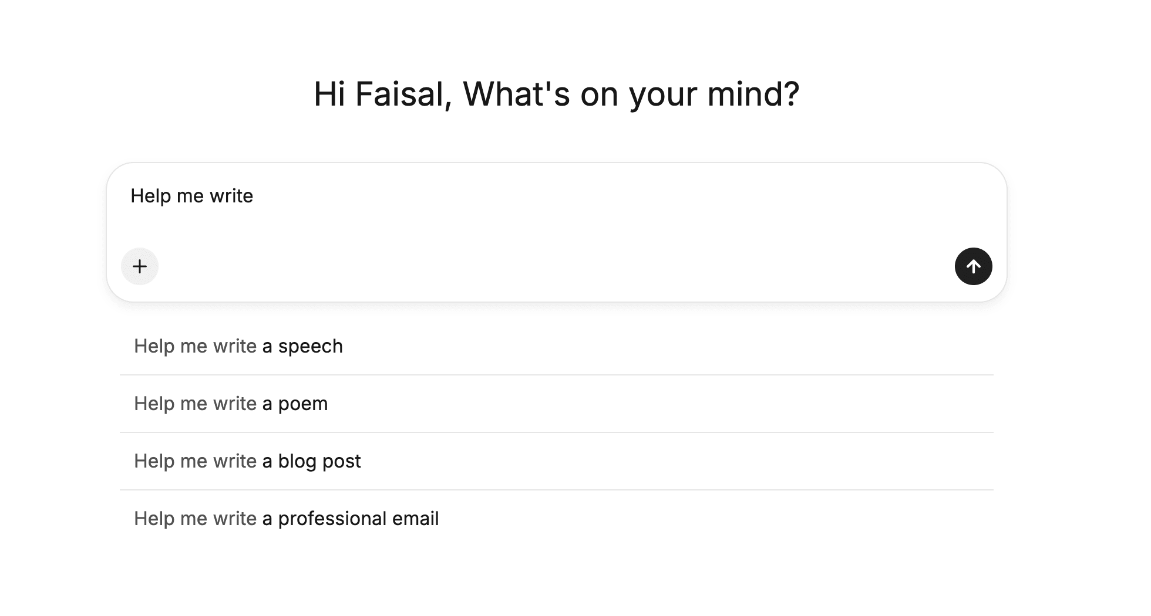
Task: Pick the 'Help me write a blog post' option
Action: (x=248, y=461)
